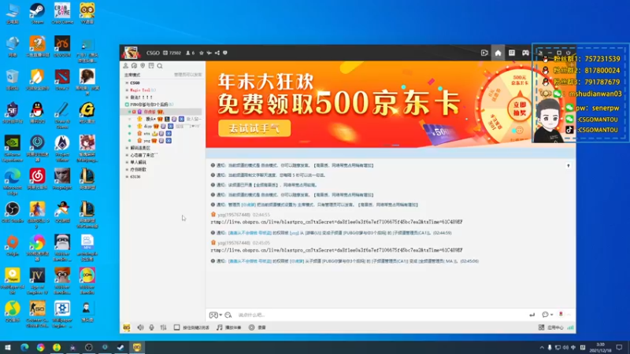
Task: Open Google Chrome from the taskbar
Action: pyautogui.click(x=41, y=348)
